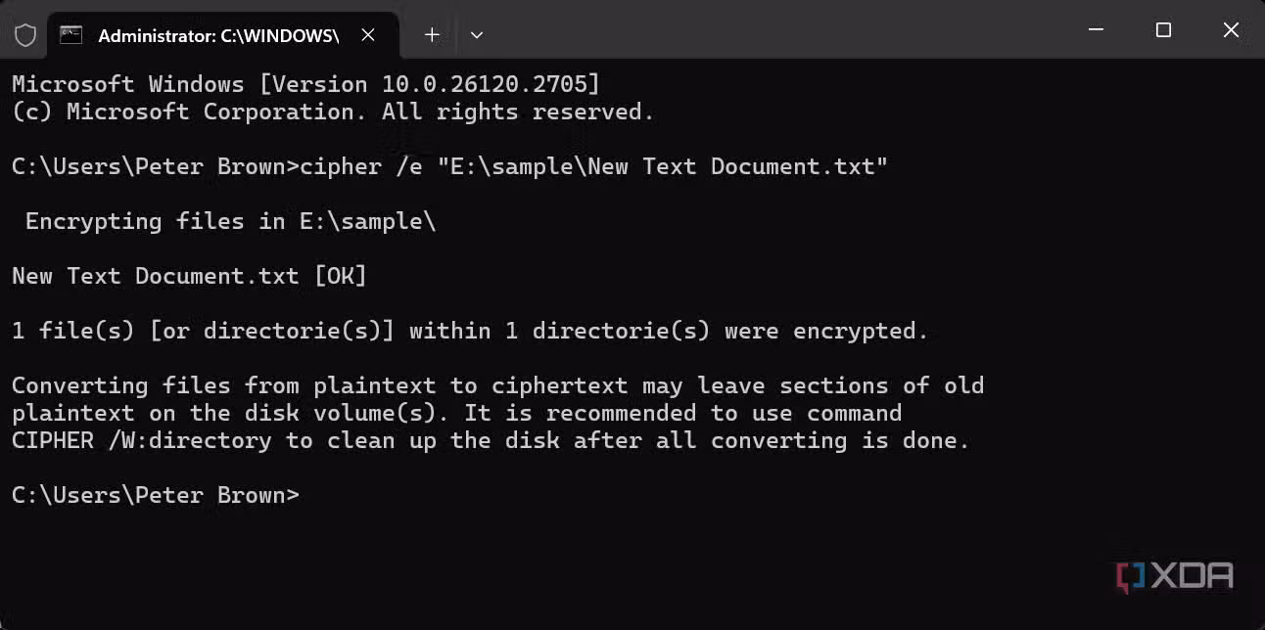Image resolution: width=1265 pixels, height=630 pixels.
Task: Close the terminal window with the X icon
Action: click(x=1231, y=30)
